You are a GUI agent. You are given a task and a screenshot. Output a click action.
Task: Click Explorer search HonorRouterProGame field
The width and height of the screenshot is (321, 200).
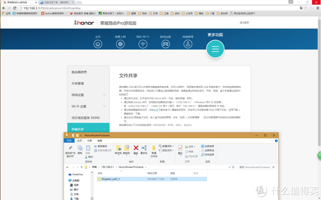pos(256,167)
